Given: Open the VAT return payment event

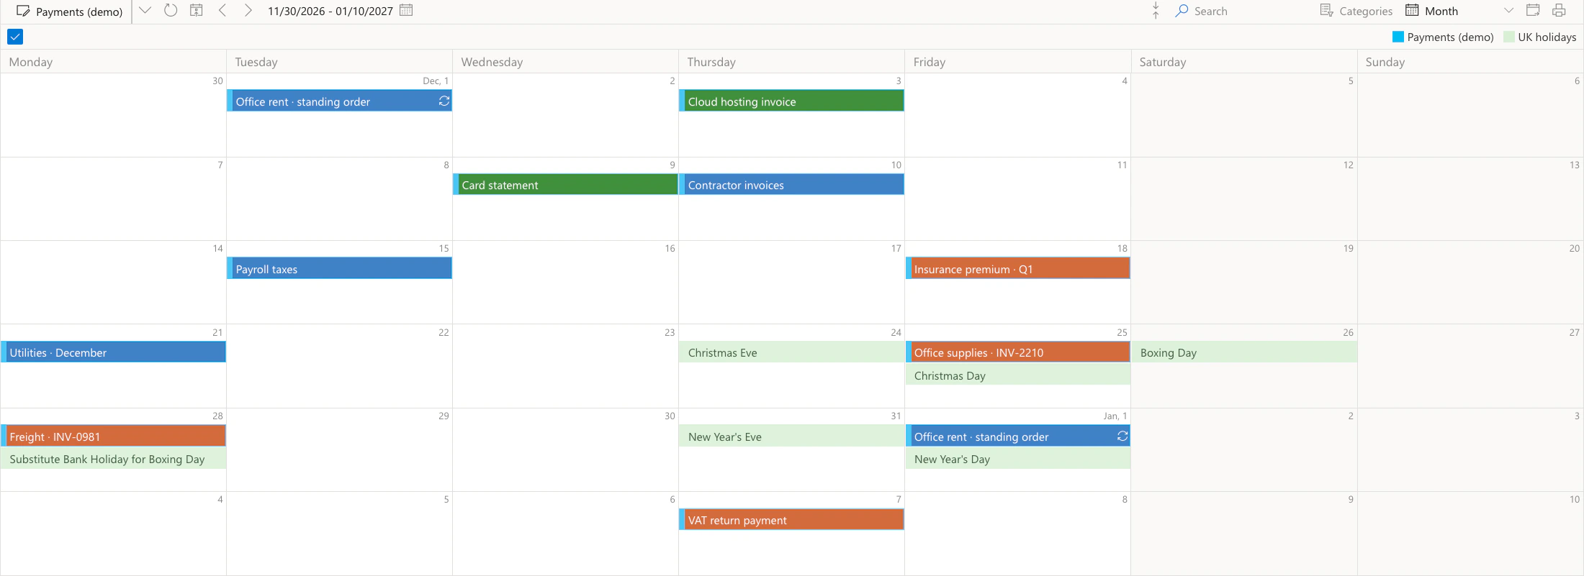Looking at the screenshot, I should pos(791,520).
